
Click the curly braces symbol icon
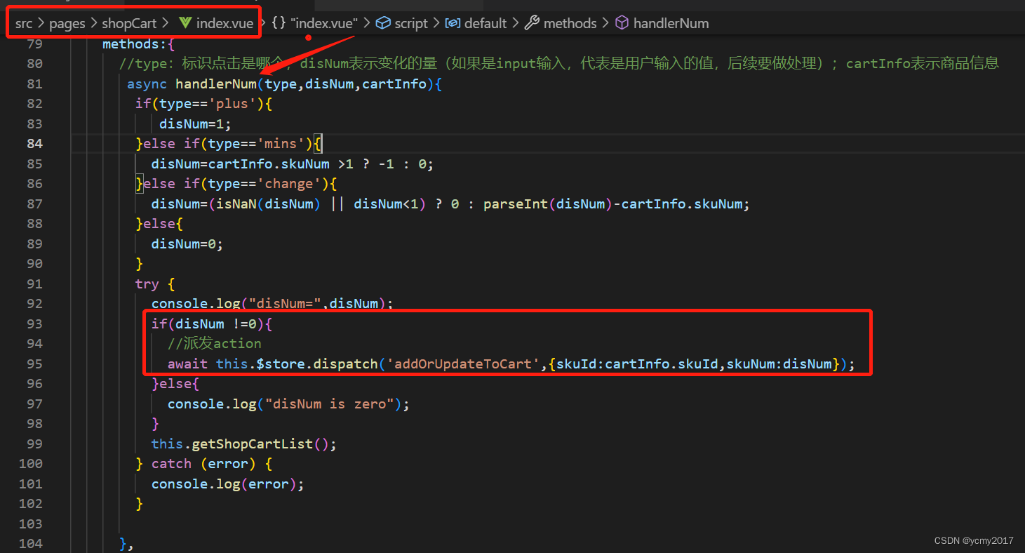tap(279, 23)
